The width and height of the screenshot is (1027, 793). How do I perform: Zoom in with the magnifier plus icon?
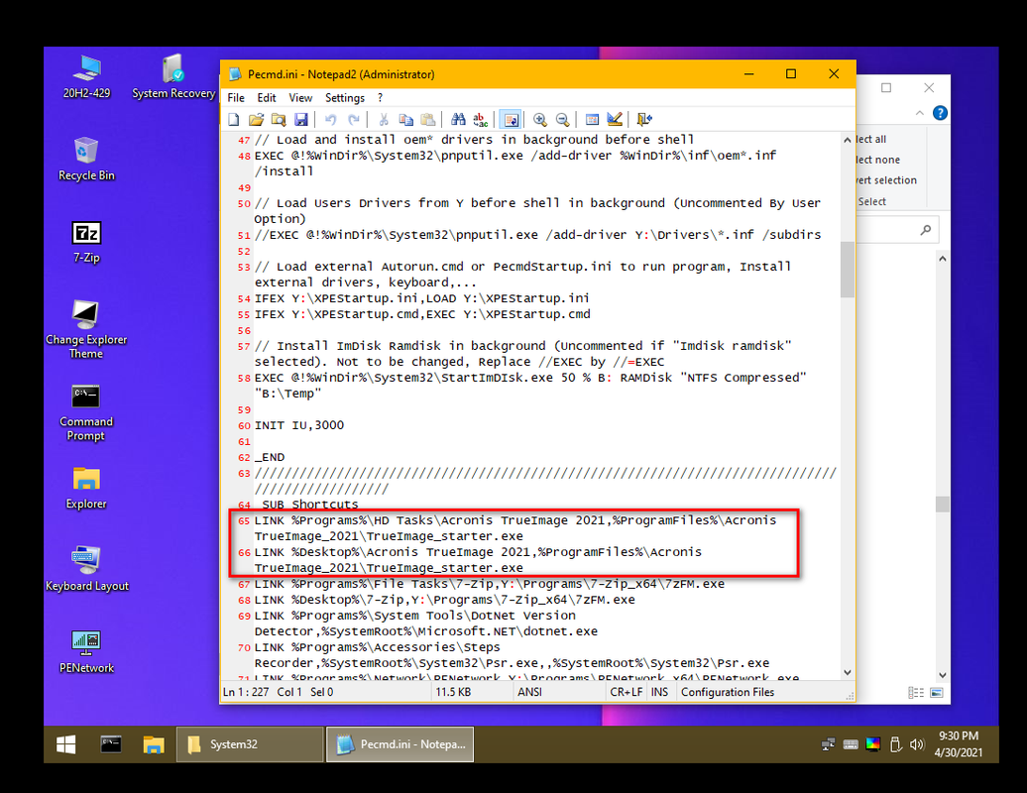540,119
